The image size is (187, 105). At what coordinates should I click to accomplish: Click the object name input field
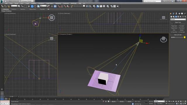coord(177,37)
